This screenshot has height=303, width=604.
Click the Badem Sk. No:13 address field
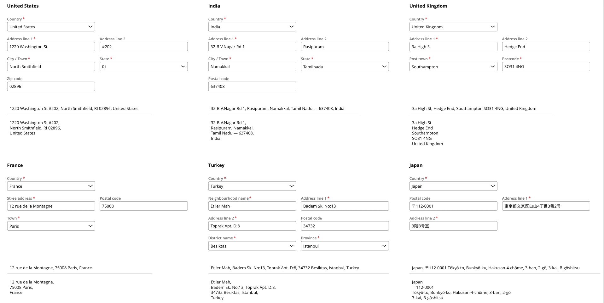click(345, 206)
